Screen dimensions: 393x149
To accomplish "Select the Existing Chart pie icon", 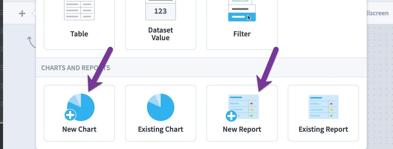I will pos(161,107).
